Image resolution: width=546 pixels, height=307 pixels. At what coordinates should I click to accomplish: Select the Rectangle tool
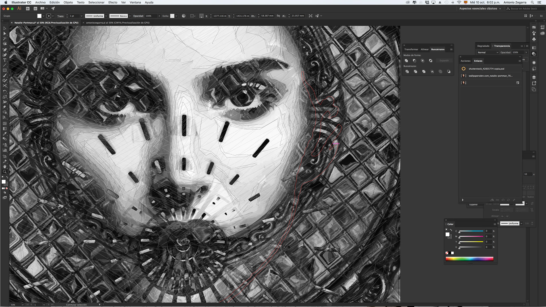5,70
